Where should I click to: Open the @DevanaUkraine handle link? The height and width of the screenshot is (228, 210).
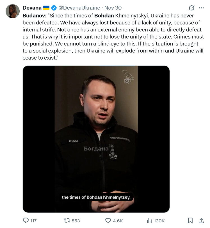click(x=79, y=8)
